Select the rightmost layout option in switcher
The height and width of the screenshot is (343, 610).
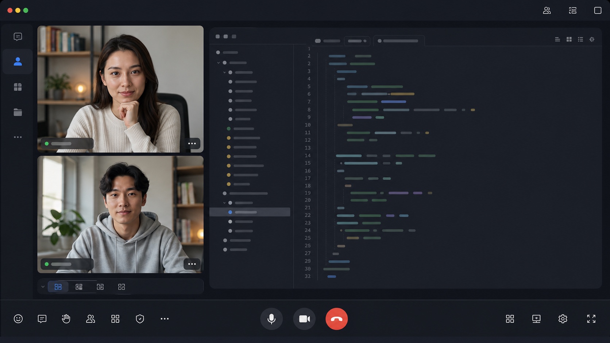121,287
